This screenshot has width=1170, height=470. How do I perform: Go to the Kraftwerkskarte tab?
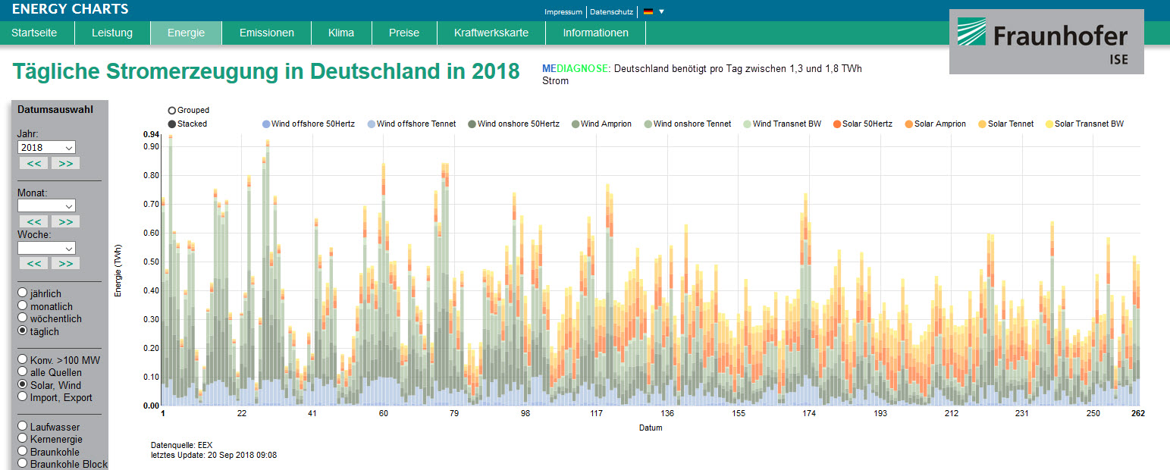(491, 33)
